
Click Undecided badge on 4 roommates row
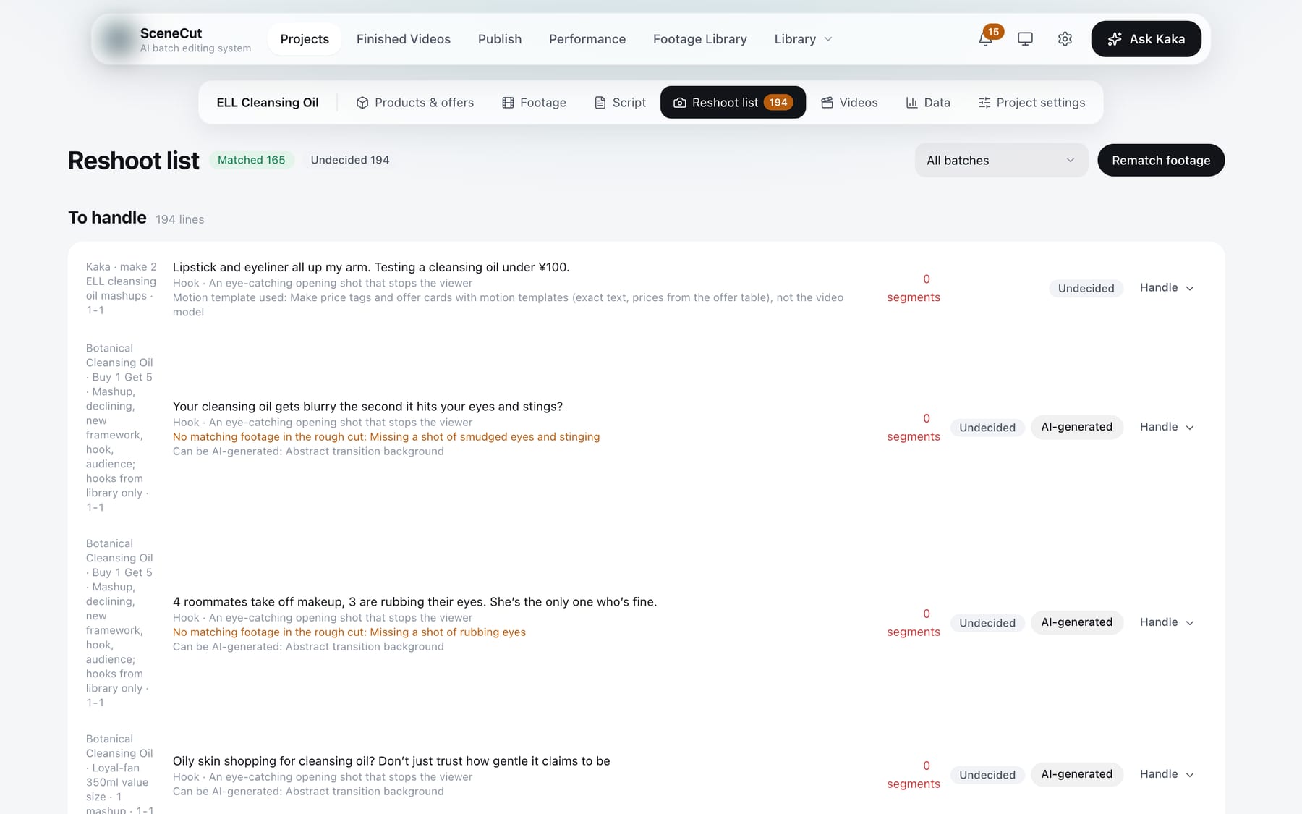(987, 622)
